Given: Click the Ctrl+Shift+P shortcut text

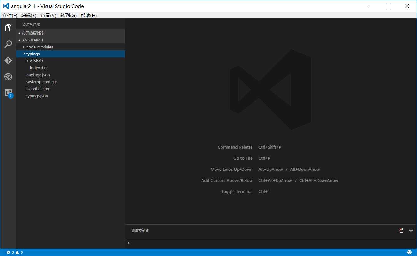Looking at the screenshot, I should [270, 147].
